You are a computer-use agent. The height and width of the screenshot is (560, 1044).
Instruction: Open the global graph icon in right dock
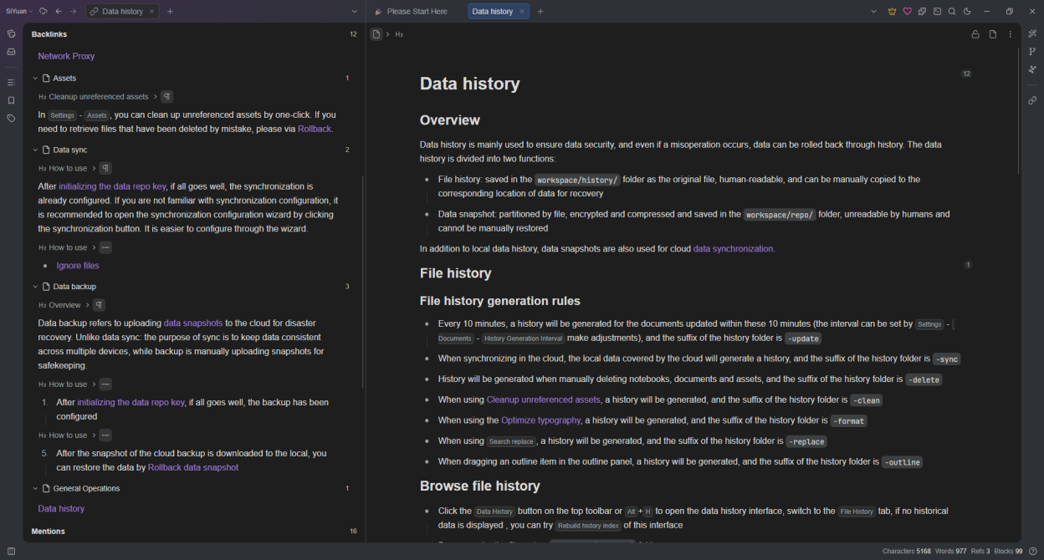coord(1032,69)
